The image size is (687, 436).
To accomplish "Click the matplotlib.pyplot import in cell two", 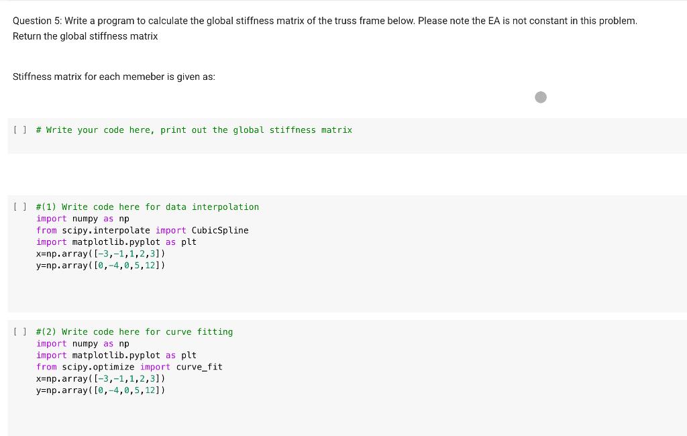I will tap(115, 355).
